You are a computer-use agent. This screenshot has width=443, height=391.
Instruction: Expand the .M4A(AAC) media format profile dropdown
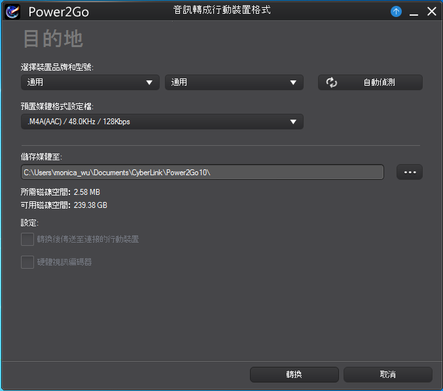click(x=162, y=122)
